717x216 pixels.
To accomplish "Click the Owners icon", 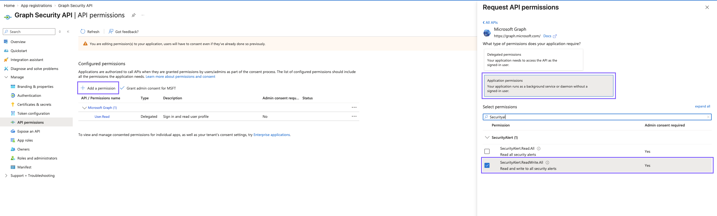I will [13, 149].
